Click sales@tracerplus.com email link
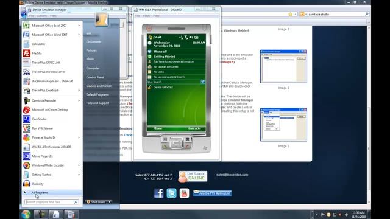Screen dimensions: 390x219 [x=232, y=175]
